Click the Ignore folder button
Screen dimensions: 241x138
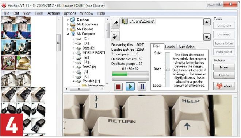(x=224, y=43)
